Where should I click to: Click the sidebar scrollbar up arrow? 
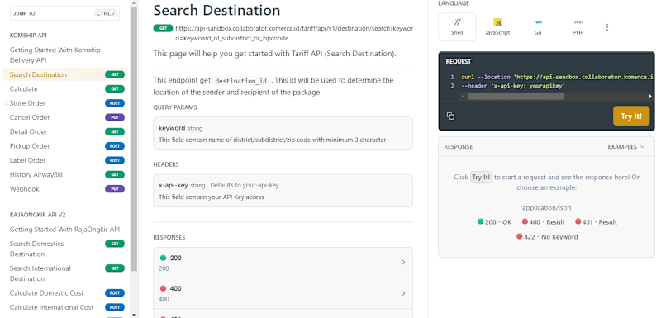[134, 3]
